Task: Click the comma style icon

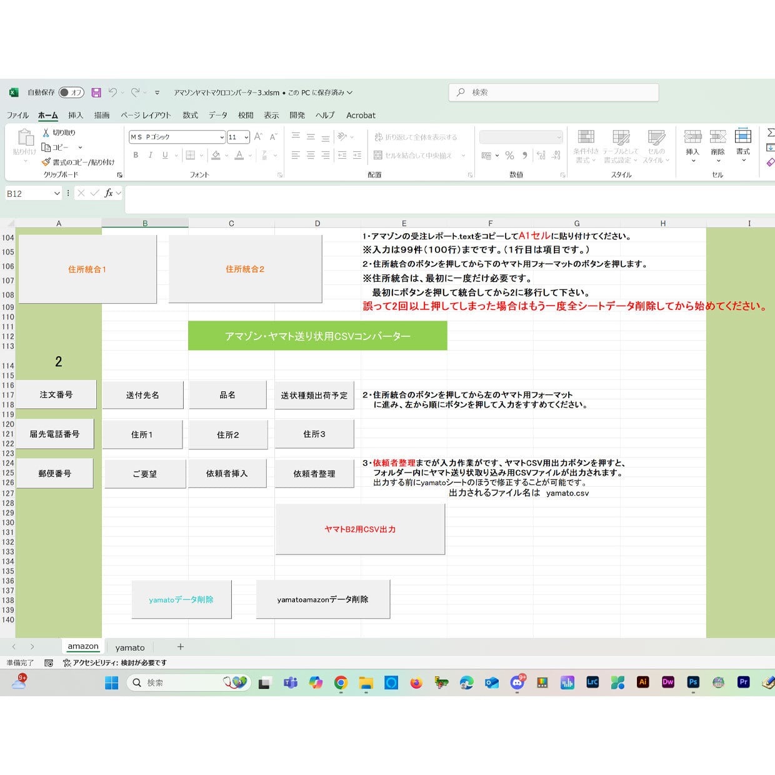Action: pyautogui.click(x=525, y=156)
